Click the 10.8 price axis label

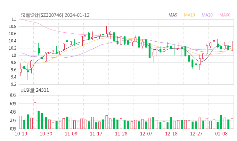click(x=12, y=27)
